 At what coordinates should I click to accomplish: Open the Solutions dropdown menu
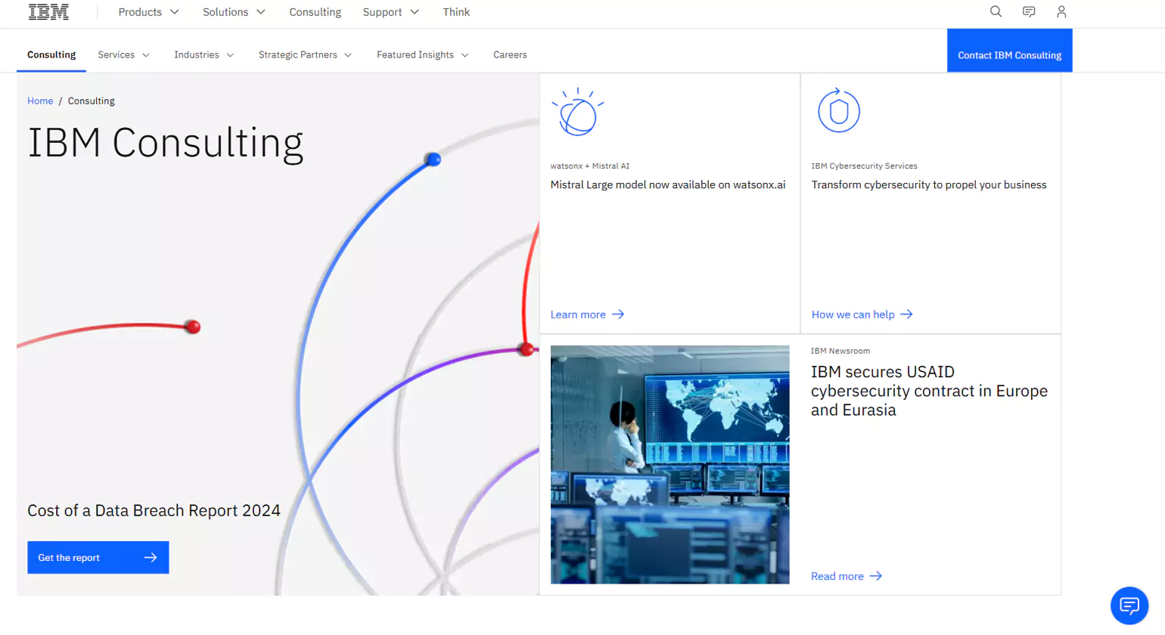point(233,12)
